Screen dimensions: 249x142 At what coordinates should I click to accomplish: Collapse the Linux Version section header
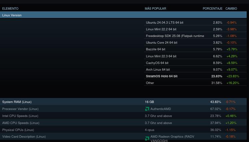[123, 15]
